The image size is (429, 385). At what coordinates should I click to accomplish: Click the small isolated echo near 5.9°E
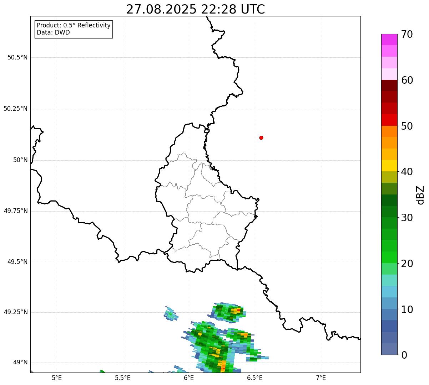(x=171, y=314)
